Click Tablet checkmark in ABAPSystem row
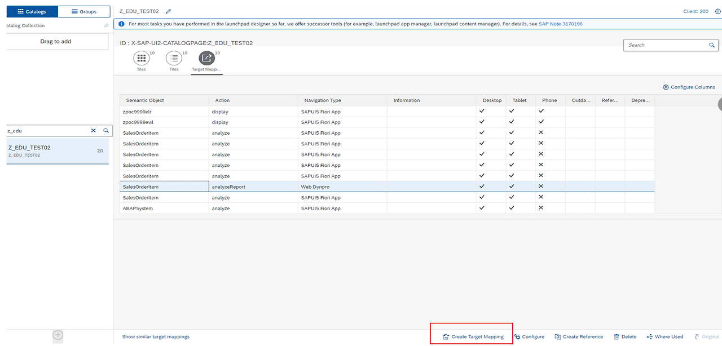The image size is (722, 346). point(512,208)
